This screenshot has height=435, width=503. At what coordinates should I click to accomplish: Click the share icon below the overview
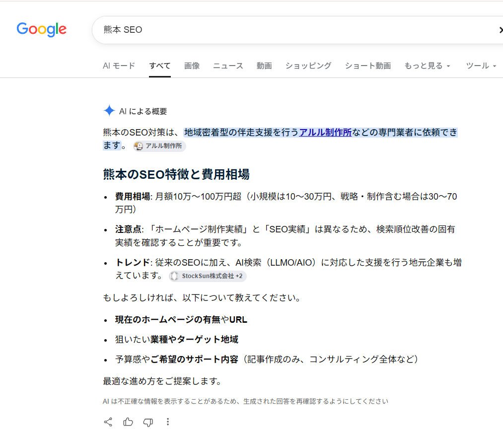108,422
